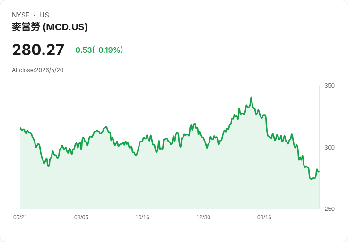Click the 250 price axis label
The image size is (348, 242).
pos(330,209)
